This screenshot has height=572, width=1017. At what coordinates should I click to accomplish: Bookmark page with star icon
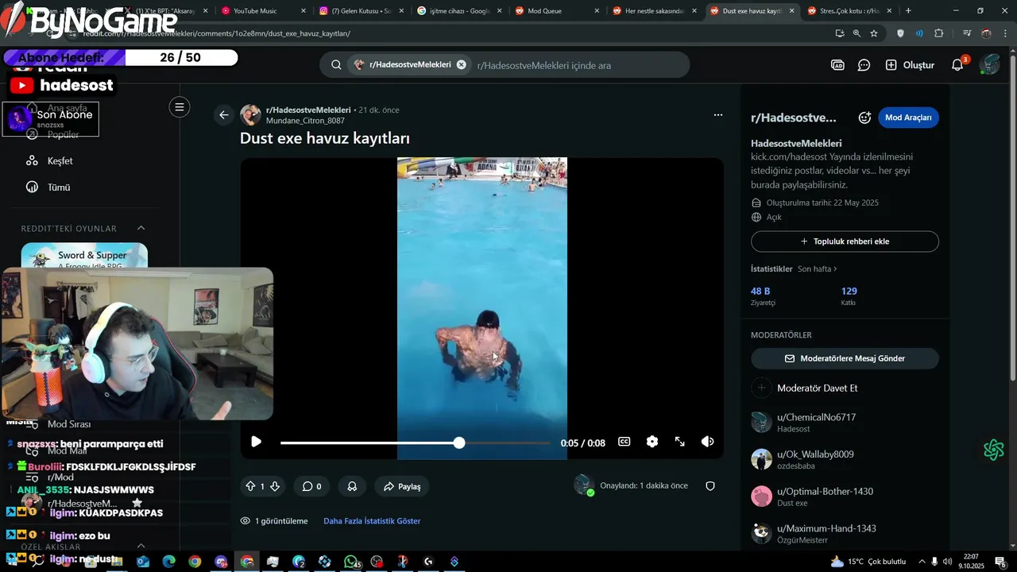[x=874, y=33]
